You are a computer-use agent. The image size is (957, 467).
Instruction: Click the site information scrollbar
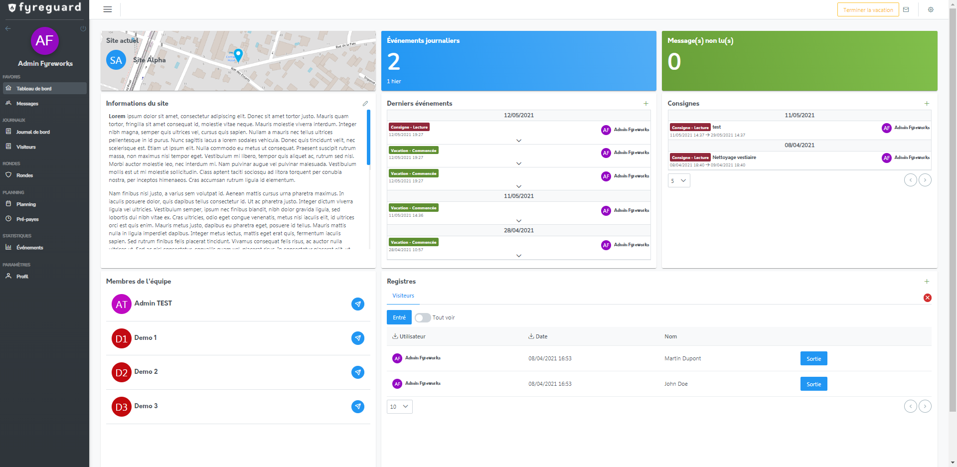[x=369, y=138]
